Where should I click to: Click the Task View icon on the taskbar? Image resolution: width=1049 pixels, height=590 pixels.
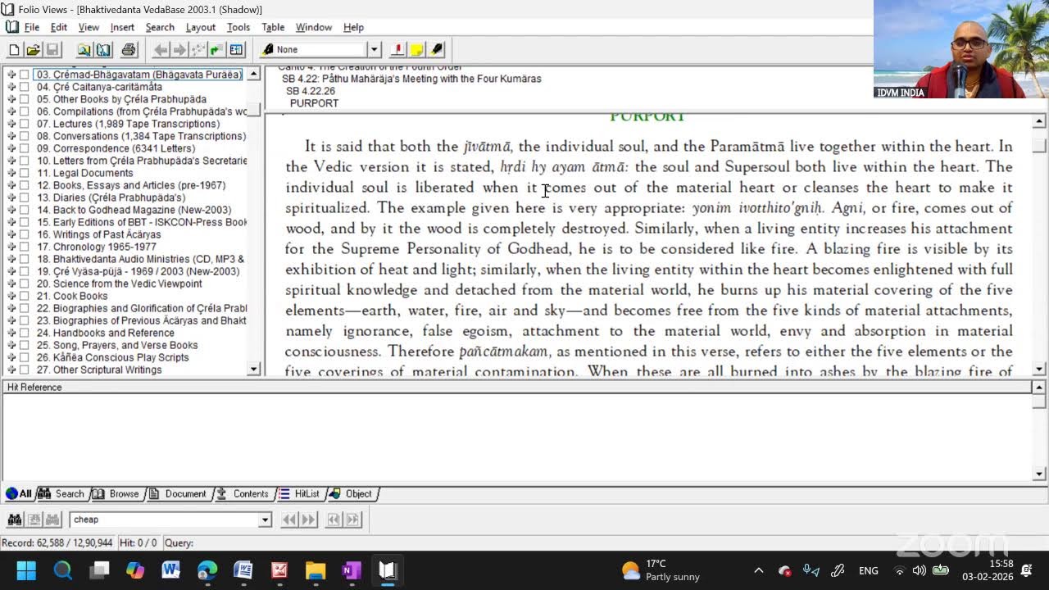point(99,570)
